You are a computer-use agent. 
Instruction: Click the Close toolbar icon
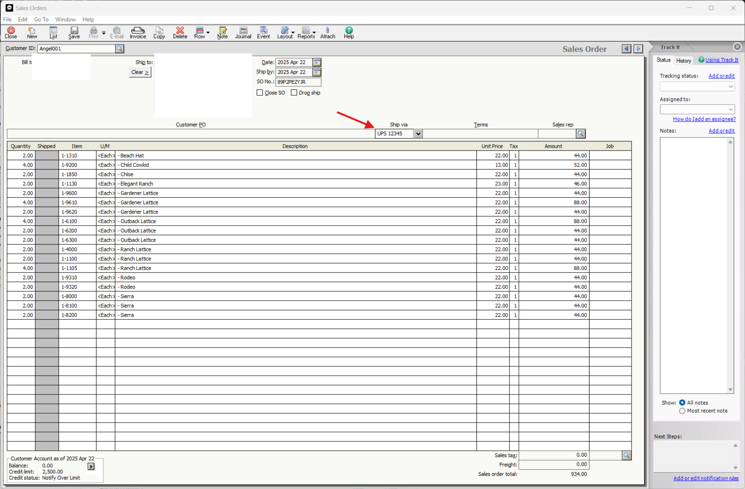11,33
